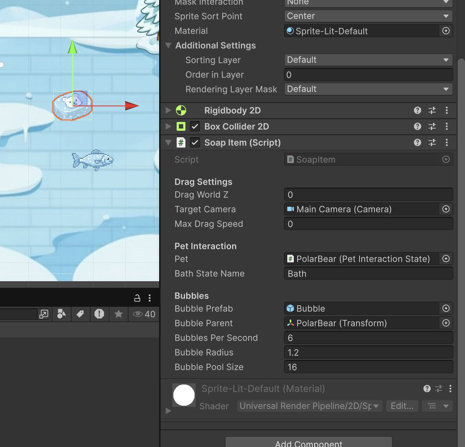Open Soap Item script preset selector
This screenshot has height=447, width=465.
432,142
